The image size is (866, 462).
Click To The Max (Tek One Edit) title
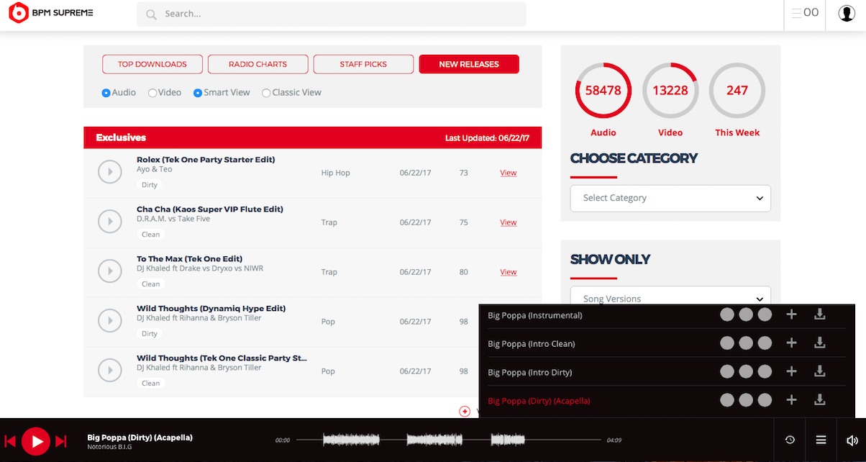click(189, 259)
